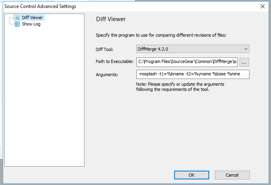Focus the Path to Executable text field

(x=187, y=62)
